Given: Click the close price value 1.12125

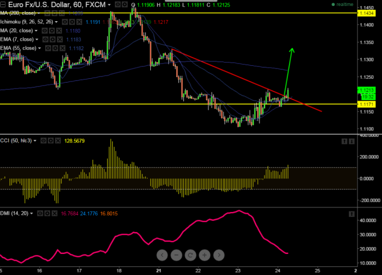Looking at the screenshot, I should 221,5.
